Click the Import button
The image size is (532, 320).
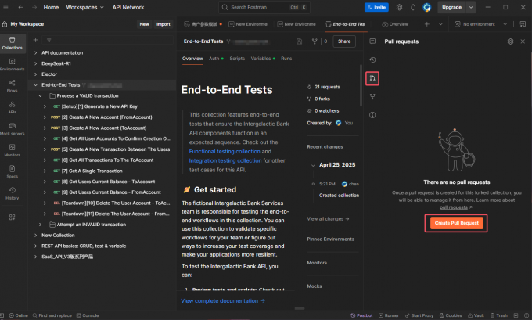click(x=164, y=24)
